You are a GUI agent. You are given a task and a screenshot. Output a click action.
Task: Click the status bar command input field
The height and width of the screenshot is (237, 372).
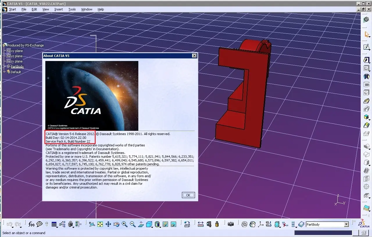tap(323, 233)
